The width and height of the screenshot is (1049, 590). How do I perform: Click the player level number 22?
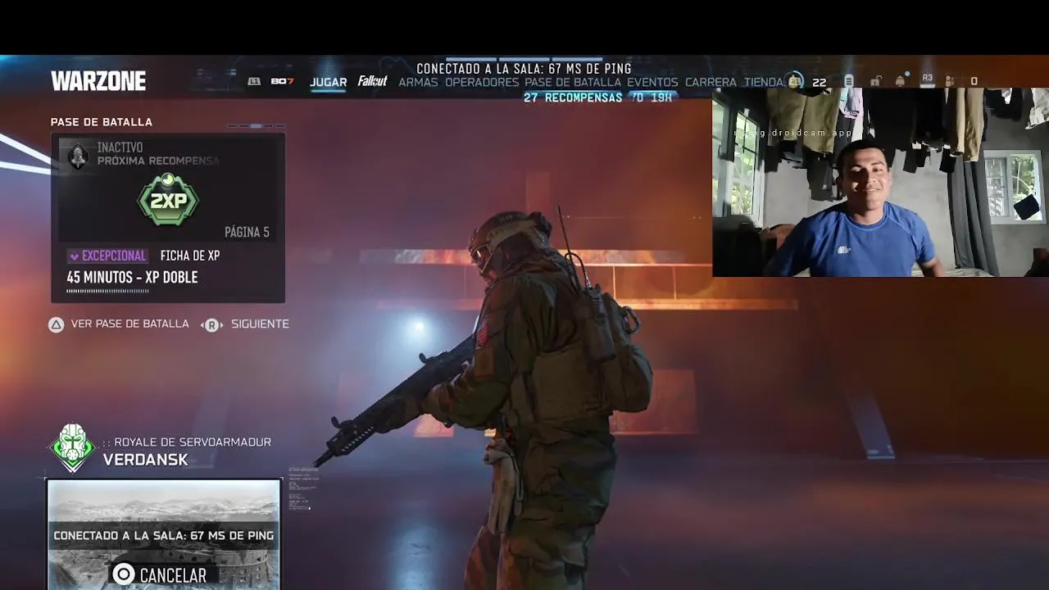pos(819,82)
